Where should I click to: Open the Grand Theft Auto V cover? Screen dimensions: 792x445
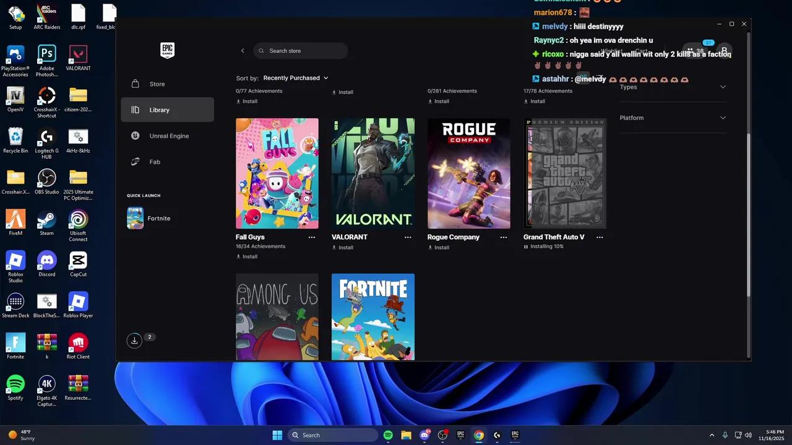tap(565, 174)
